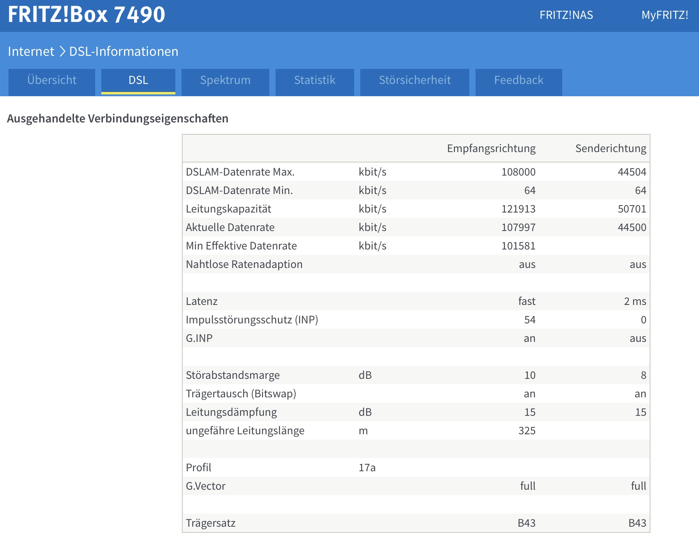
Task: Click the Bitswap receive value an
Action: point(529,393)
